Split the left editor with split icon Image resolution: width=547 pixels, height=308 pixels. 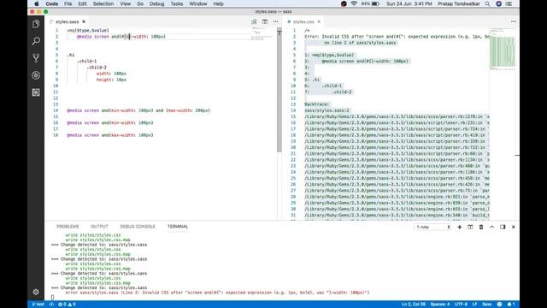coord(265,21)
